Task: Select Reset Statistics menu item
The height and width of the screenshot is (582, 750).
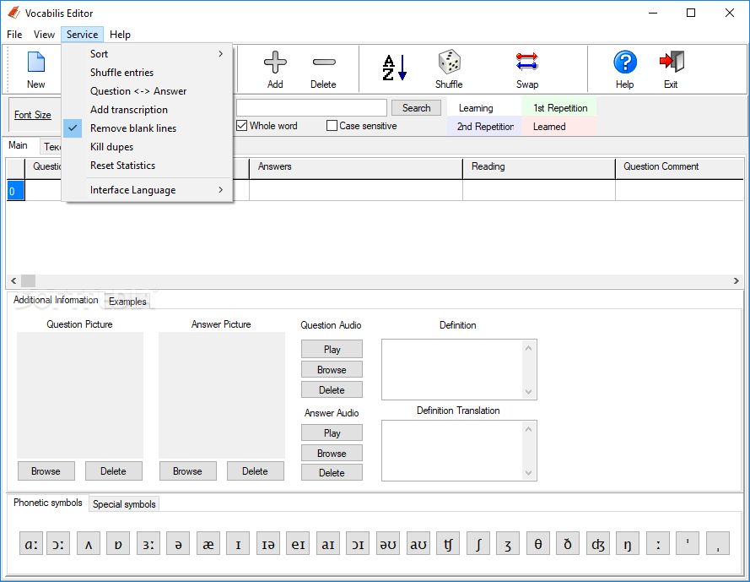Action: 148,166
